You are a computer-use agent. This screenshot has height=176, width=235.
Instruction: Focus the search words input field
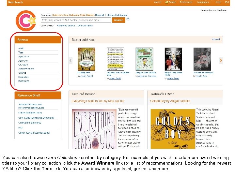point(76,20)
